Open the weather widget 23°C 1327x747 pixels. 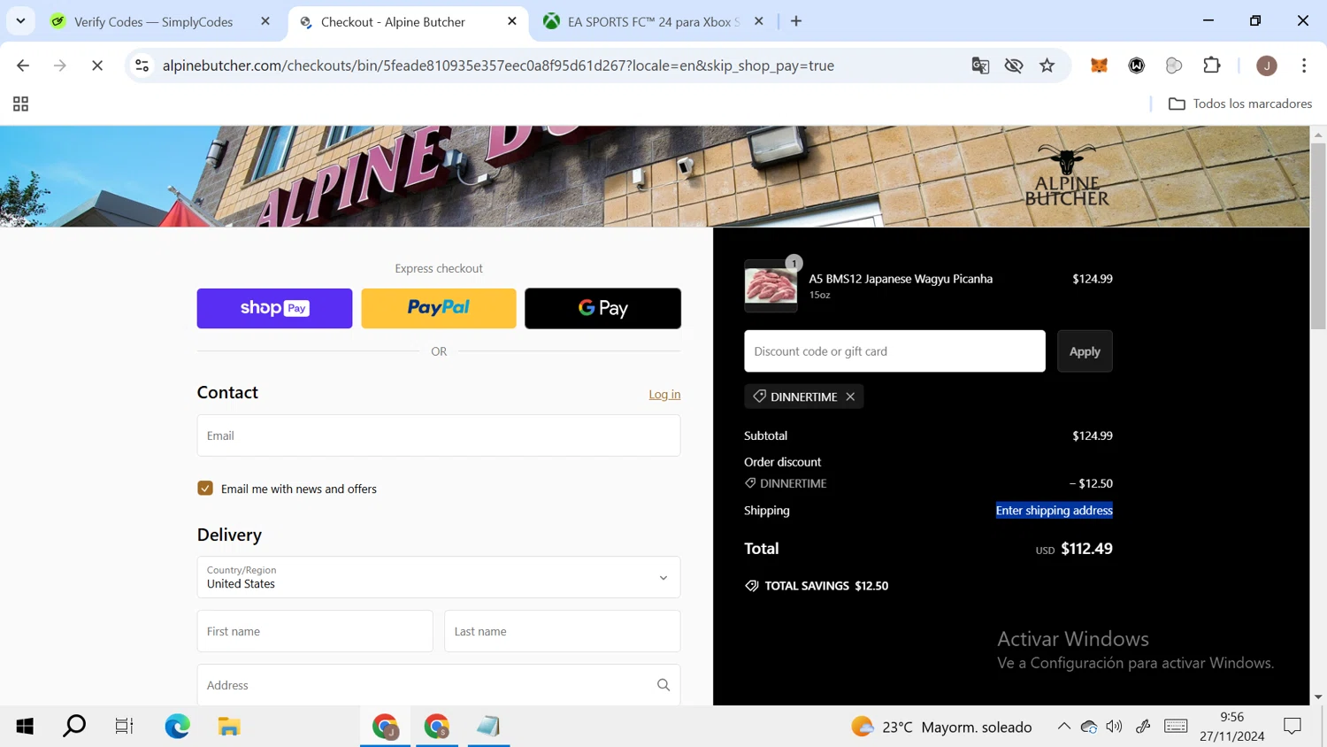click(x=941, y=727)
